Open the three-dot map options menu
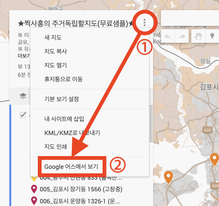 [x=145, y=23]
